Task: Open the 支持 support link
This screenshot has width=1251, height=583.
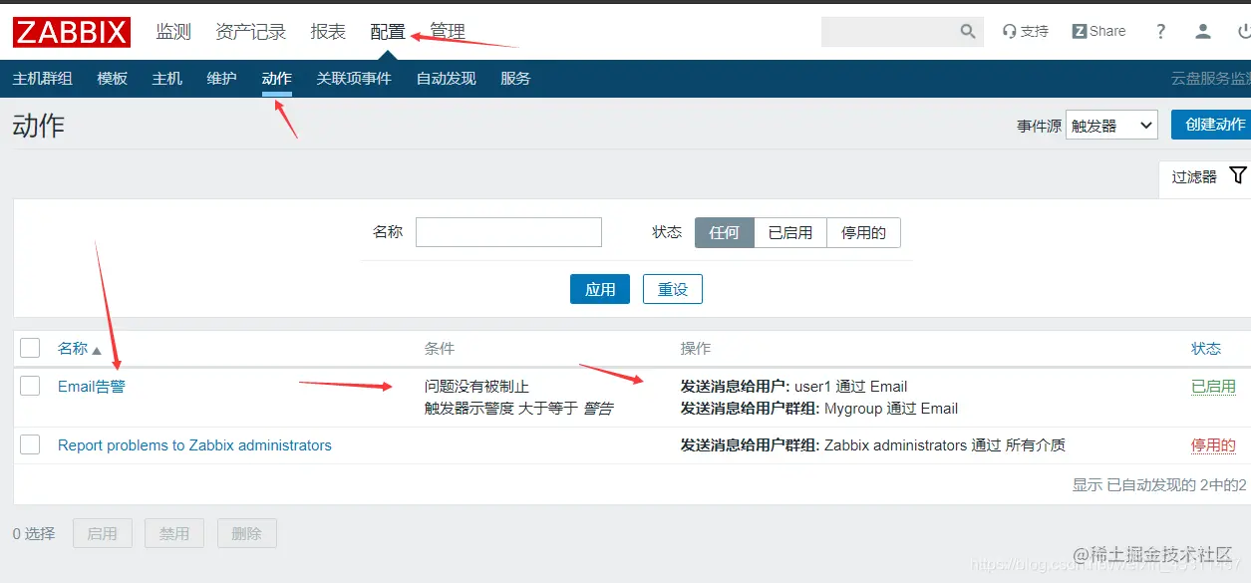Action: 1026,32
